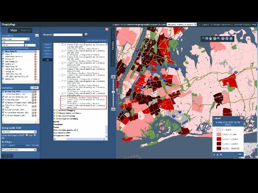Remove Los Angeles, CA from locations list

(35, 61)
